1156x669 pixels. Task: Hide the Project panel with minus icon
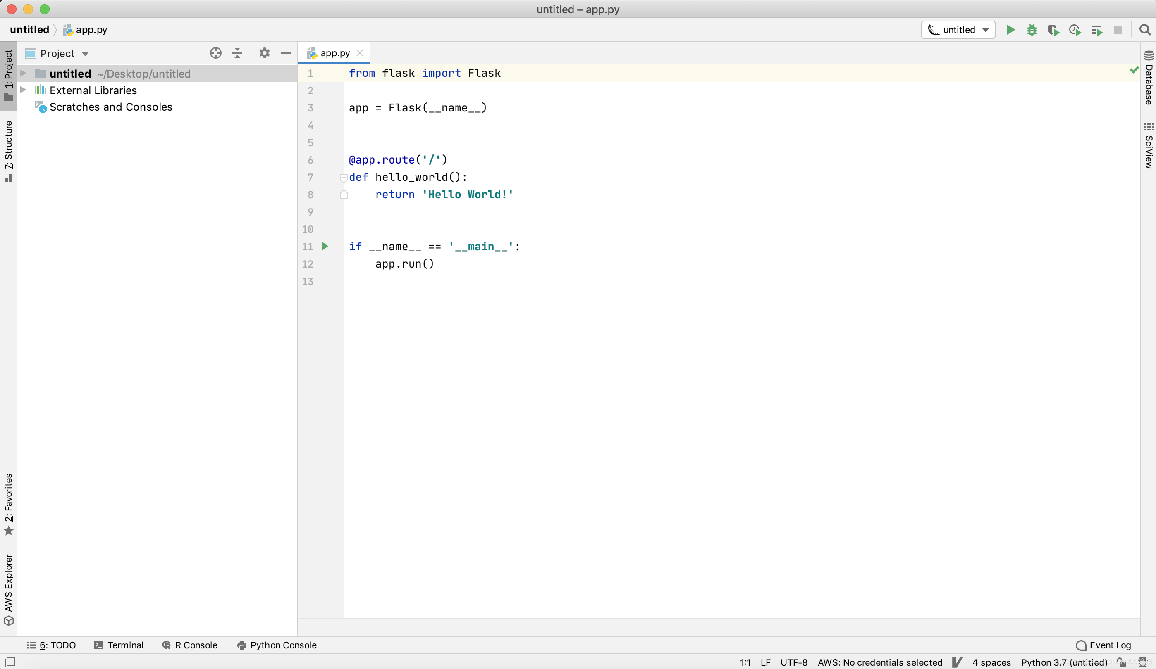coord(286,53)
